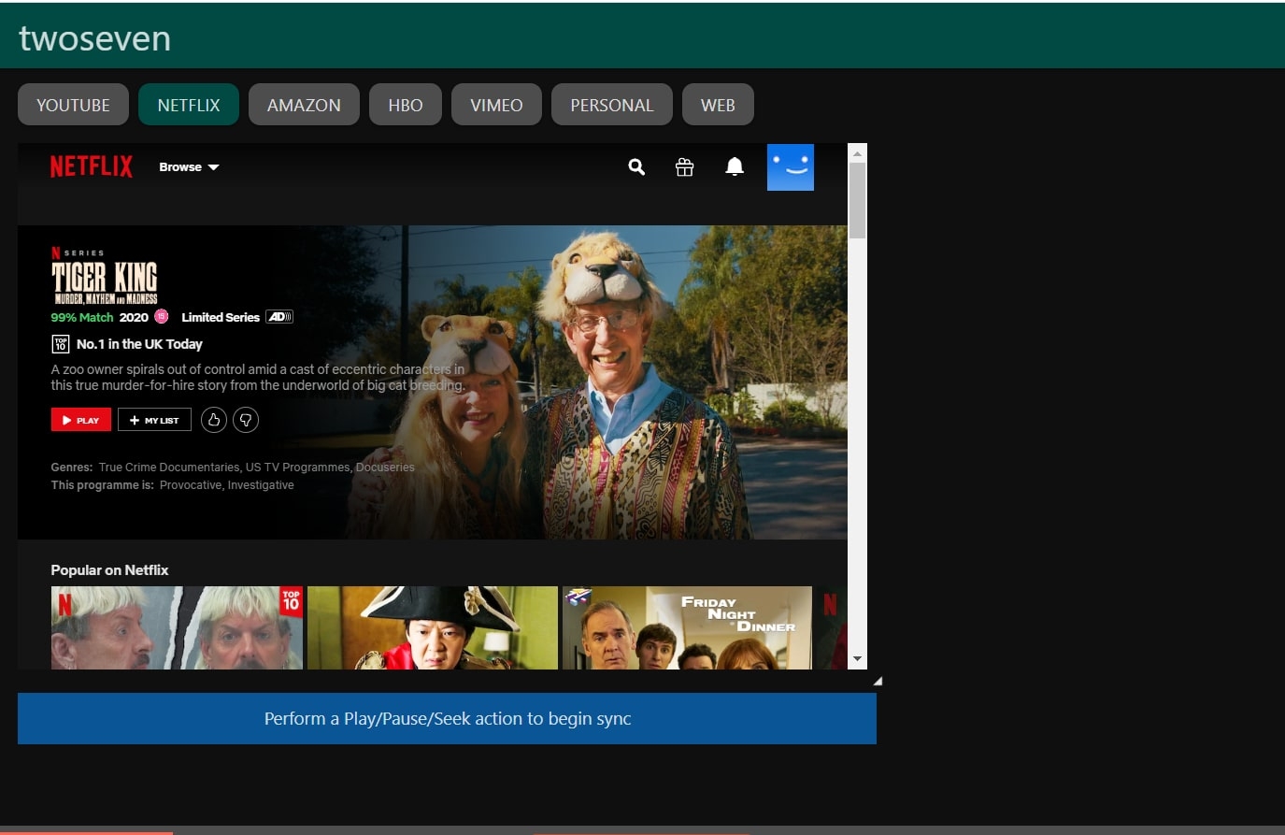The height and width of the screenshot is (835, 1285).
Task: Add Tiger King to My List
Action: pyautogui.click(x=154, y=420)
